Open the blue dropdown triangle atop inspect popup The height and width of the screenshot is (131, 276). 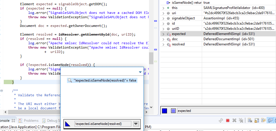pyautogui.click(x=140, y=72)
